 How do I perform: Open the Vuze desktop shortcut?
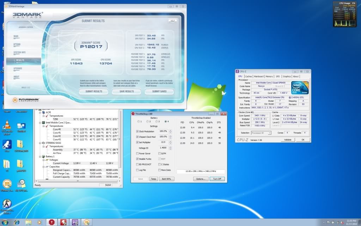[7, 146]
